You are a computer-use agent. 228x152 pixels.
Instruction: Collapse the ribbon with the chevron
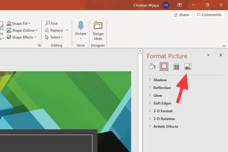(224, 46)
